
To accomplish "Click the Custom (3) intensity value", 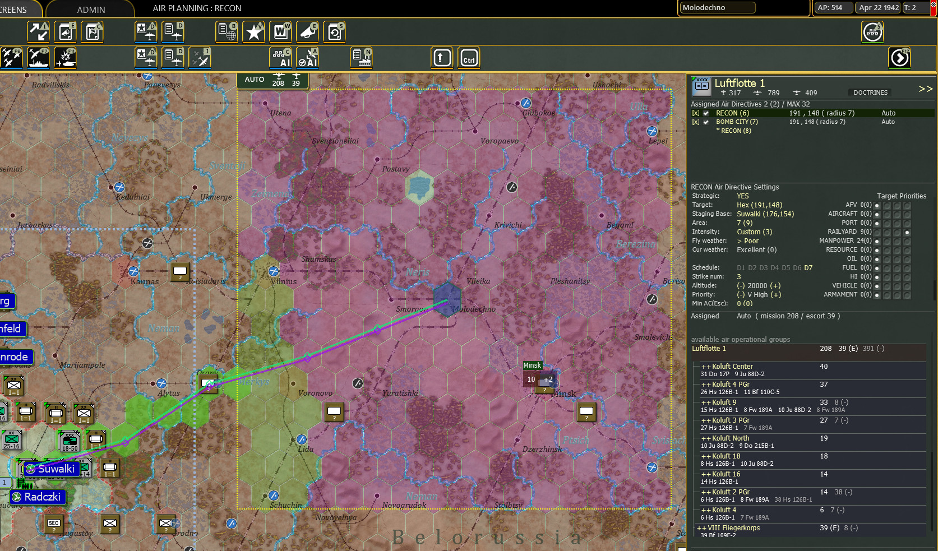I will coord(754,232).
